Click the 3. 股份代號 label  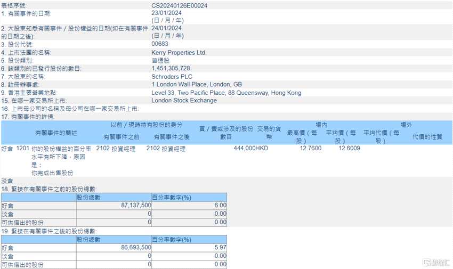pyautogui.click(x=17, y=44)
